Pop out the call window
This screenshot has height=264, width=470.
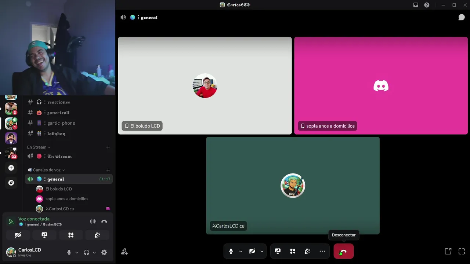click(448, 252)
